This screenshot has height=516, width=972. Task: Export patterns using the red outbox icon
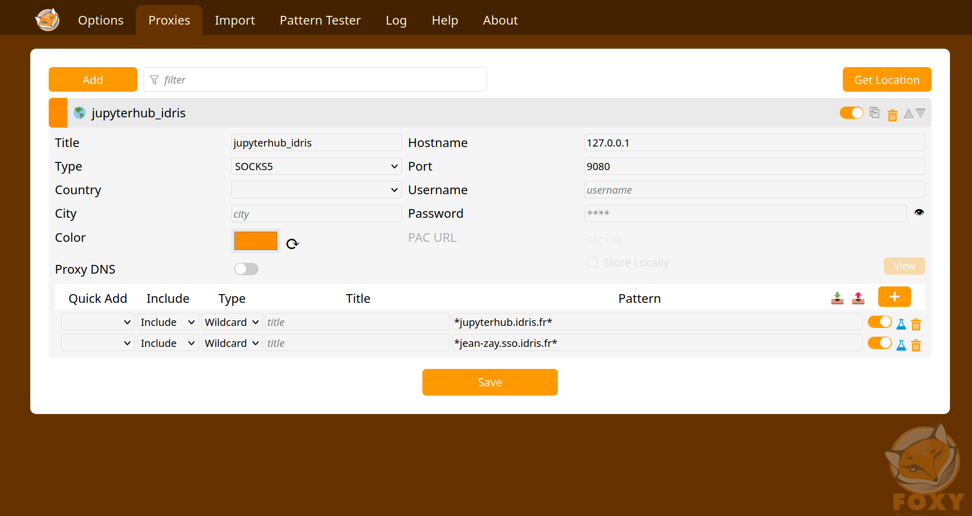point(858,298)
